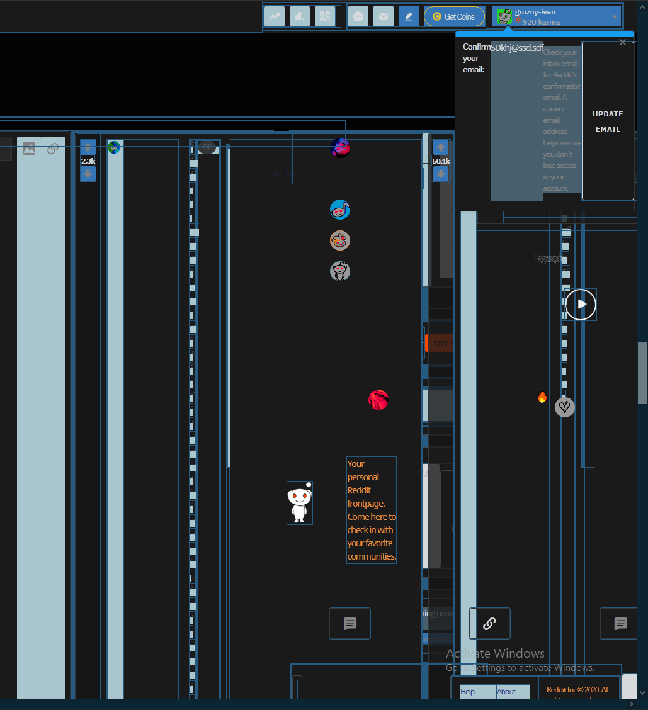This screenshot has height=710, width=648.
Task: Click the All bar-chart icon in header
Action: [299, 16]
